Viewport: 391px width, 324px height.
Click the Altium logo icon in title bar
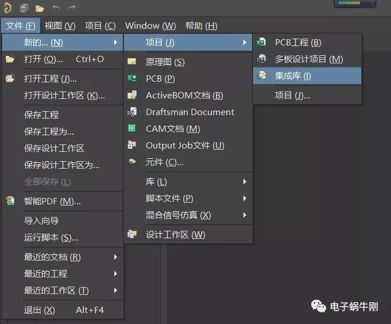(8, 7)
